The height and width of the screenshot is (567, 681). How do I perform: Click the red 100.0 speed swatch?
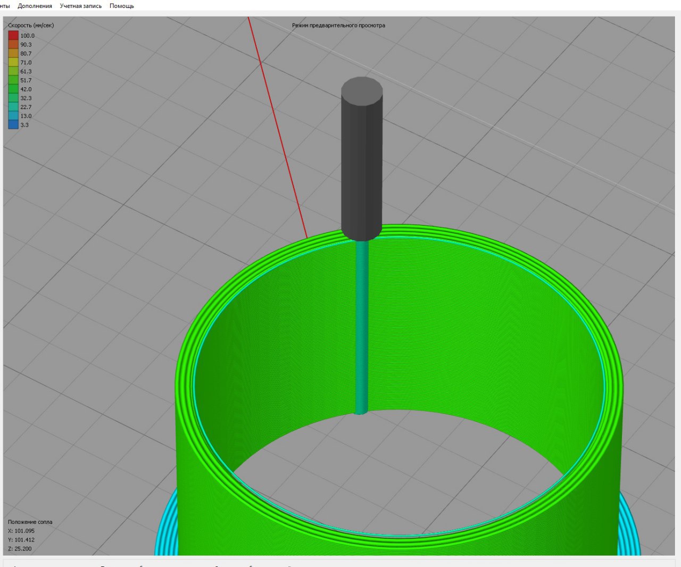(x=13, y=36)
